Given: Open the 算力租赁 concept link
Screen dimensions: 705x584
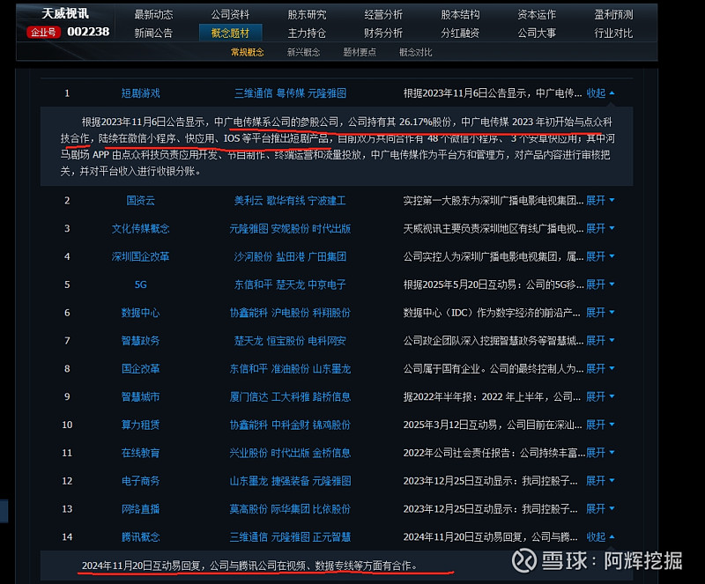Looking at the screenshot, I should click(x=141, y=425).
